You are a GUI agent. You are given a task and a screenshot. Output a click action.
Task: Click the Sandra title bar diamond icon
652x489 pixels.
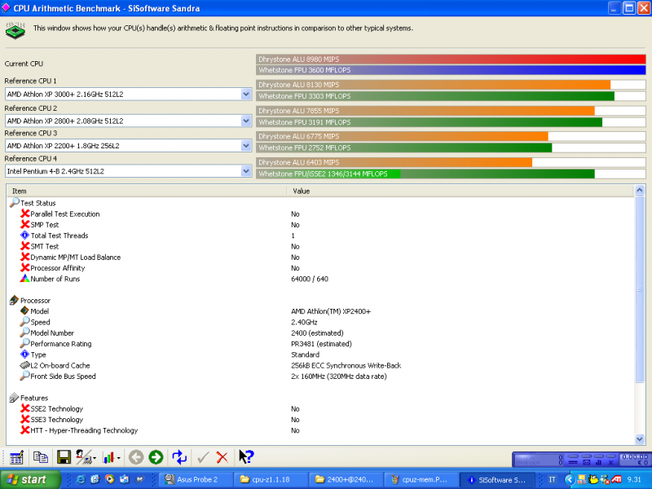click(6, 8)
